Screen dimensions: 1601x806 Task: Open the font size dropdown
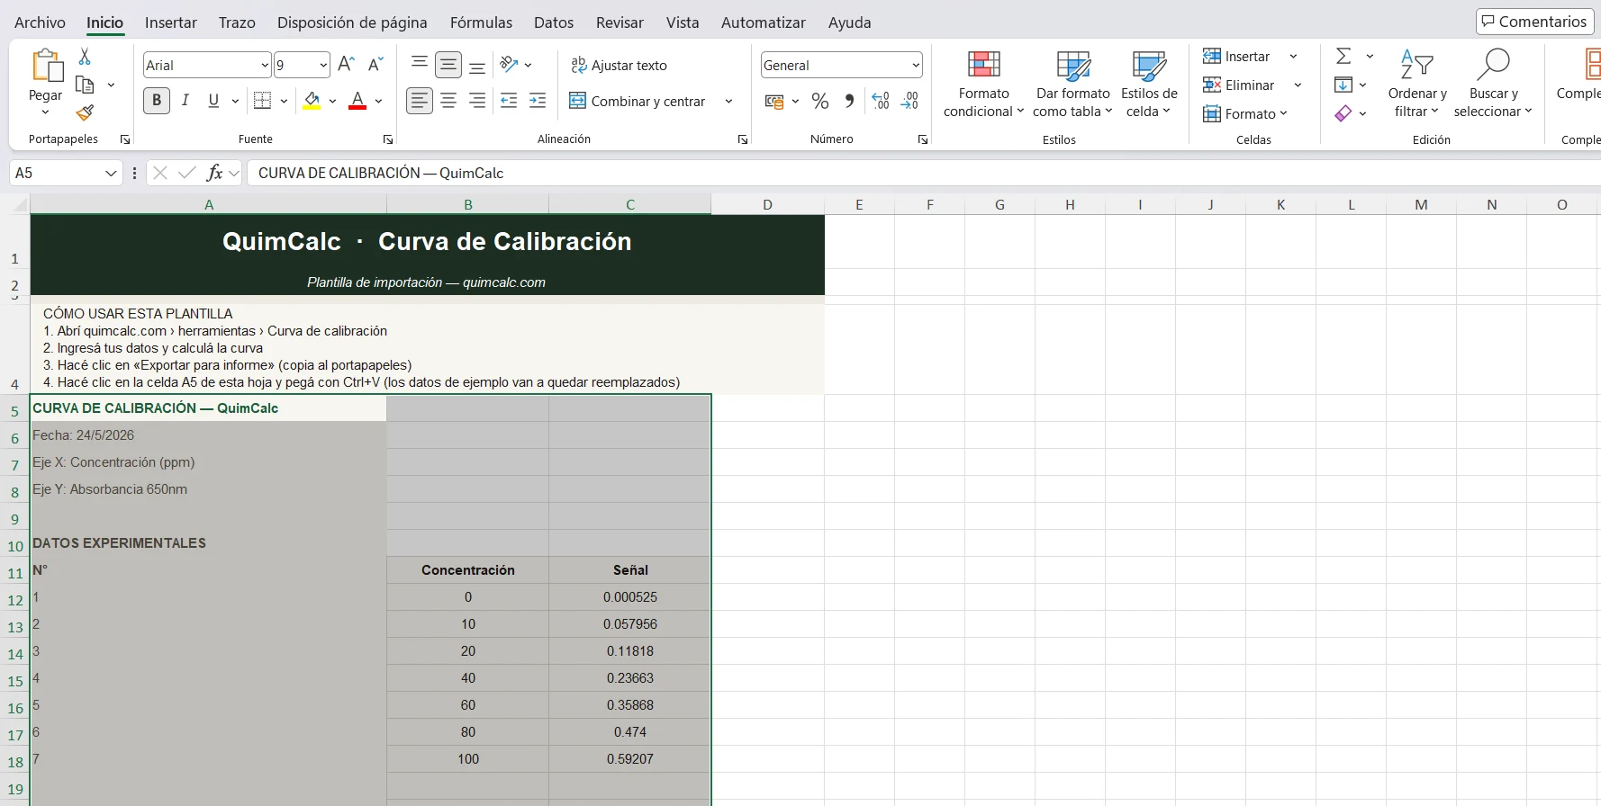click(x=323, y=65)
